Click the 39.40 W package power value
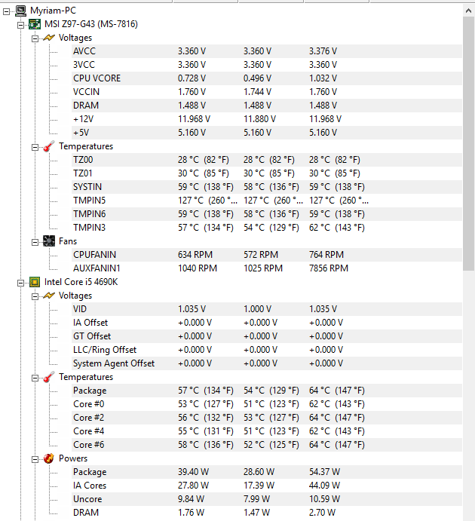475x521 pixels. 193,472
